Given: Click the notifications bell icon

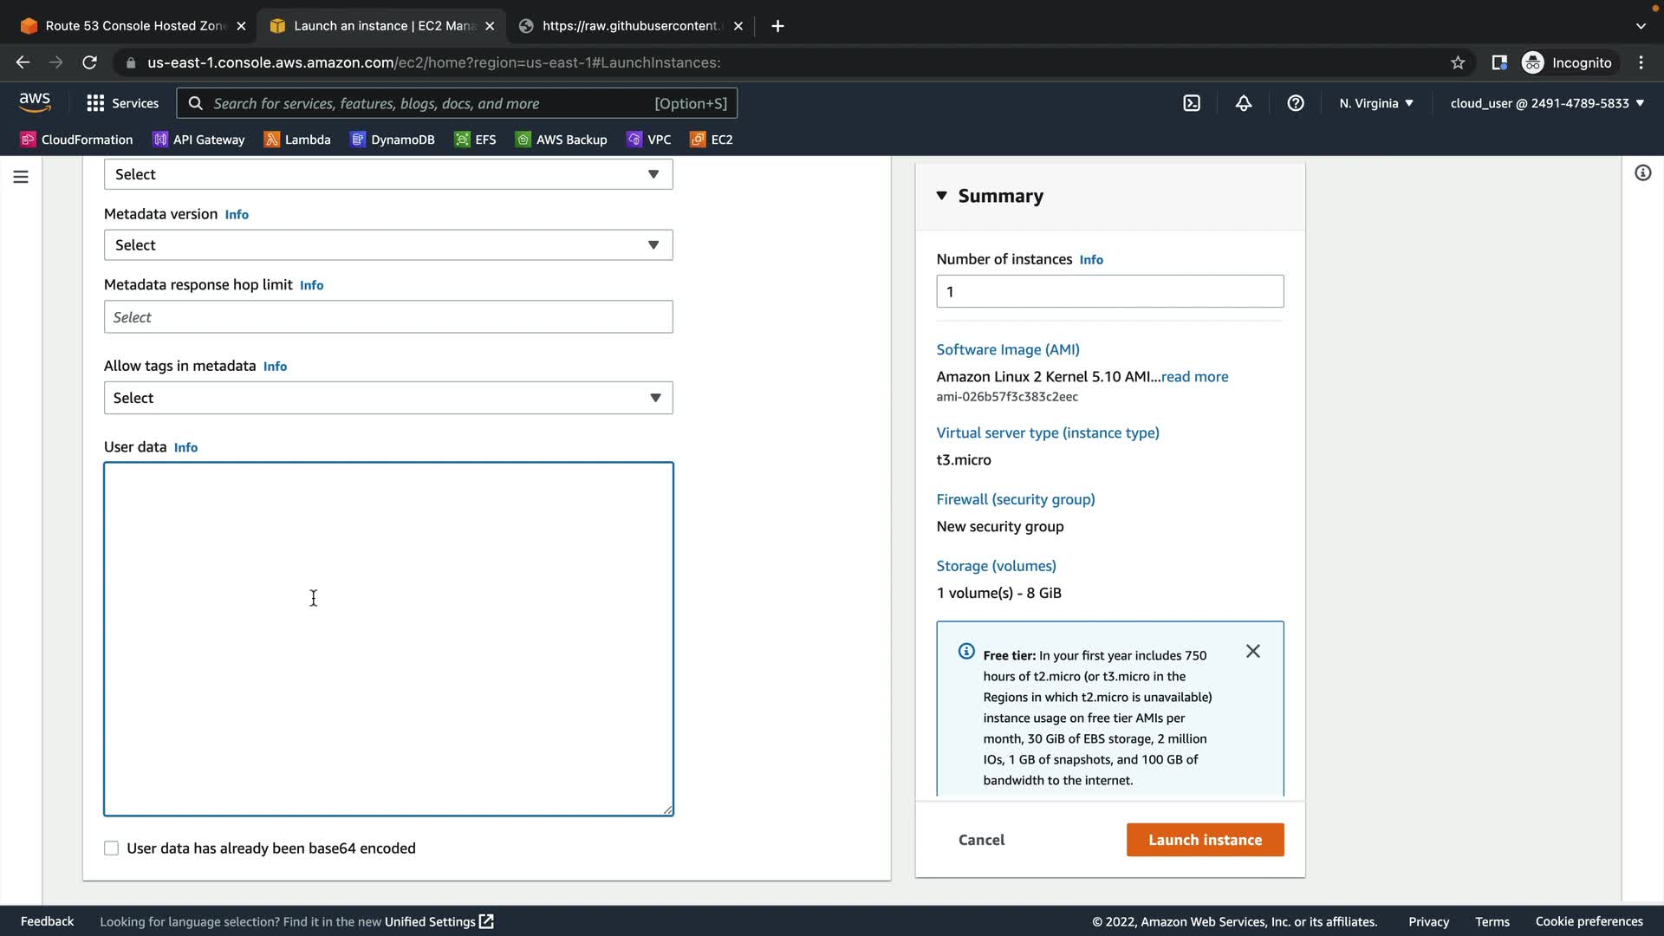Looking at the screenshot, I should [x=1244, y=103].
